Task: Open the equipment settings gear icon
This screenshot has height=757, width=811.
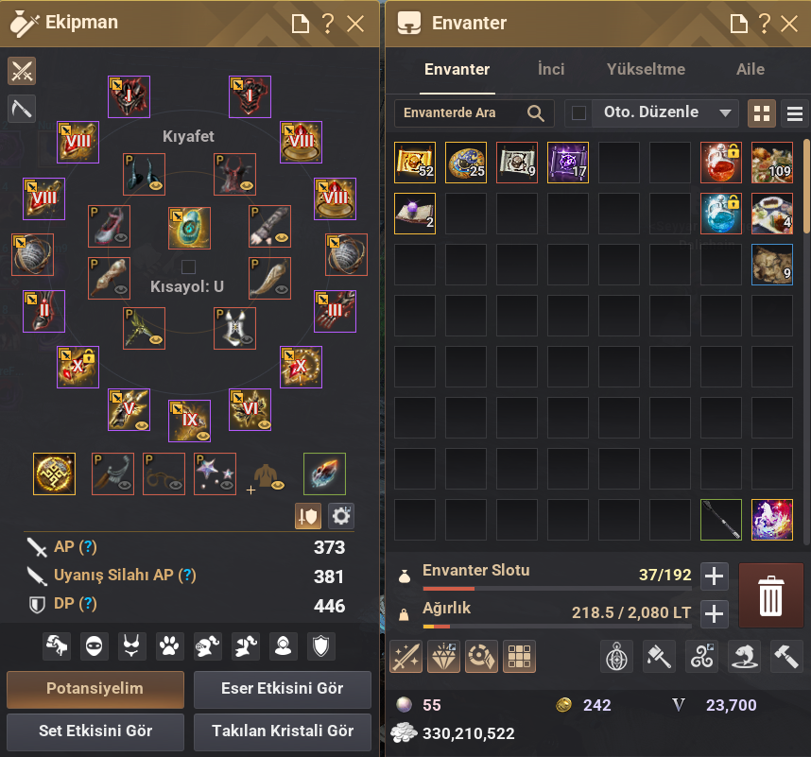Action: point(341,516)
